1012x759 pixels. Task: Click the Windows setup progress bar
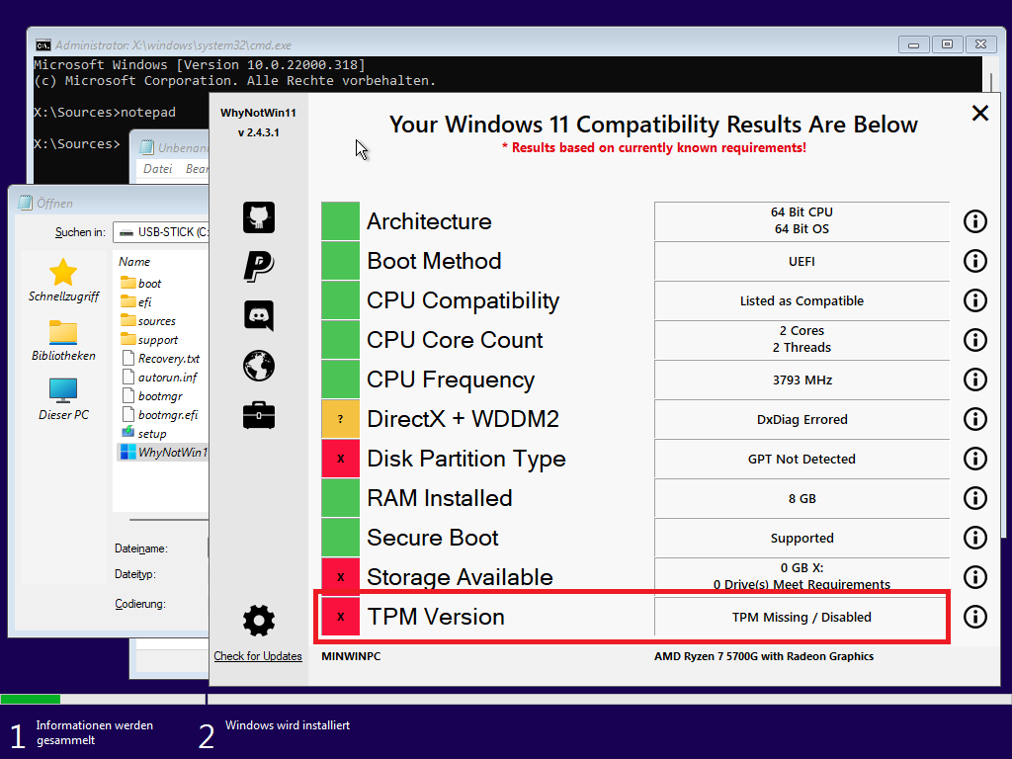pyautogui.click(x=506, y=699)
